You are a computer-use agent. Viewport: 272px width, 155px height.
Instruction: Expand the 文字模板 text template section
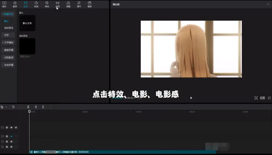click(8, 42)
